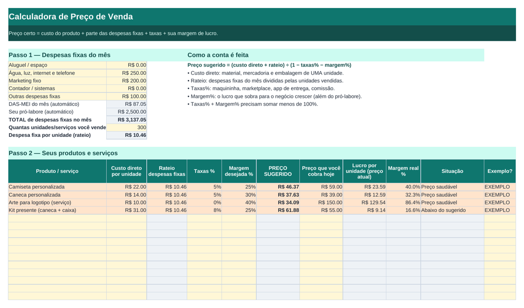524x308 pixels.
Task: Click the 'Caneca personalizada' product cell
Action: (57, 195)
